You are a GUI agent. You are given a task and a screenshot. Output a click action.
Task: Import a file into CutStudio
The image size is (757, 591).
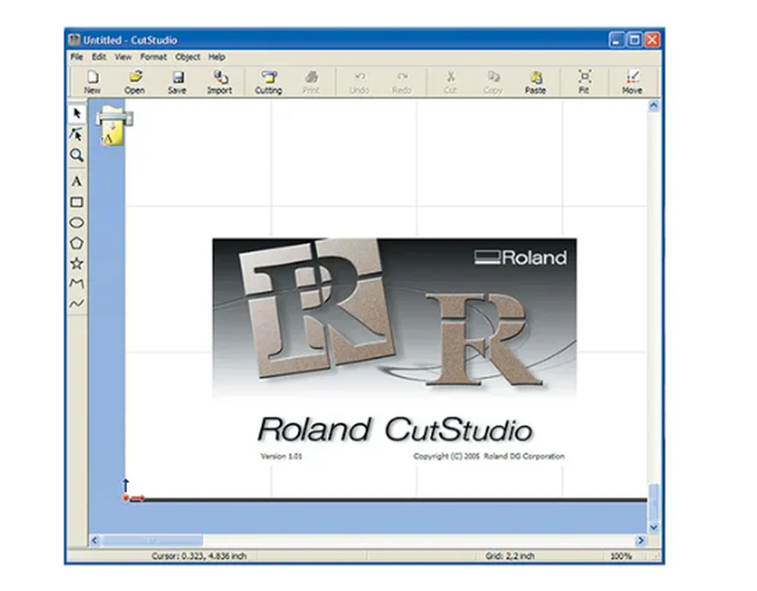pyautogui.click(x=220, y=80)
